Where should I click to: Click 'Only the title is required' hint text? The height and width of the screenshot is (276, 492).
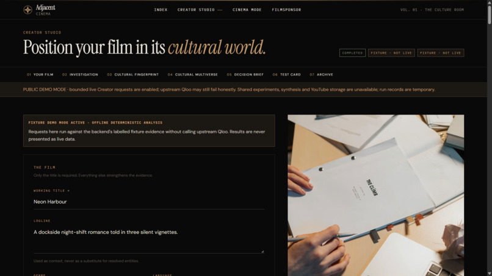tap(93, 175)
